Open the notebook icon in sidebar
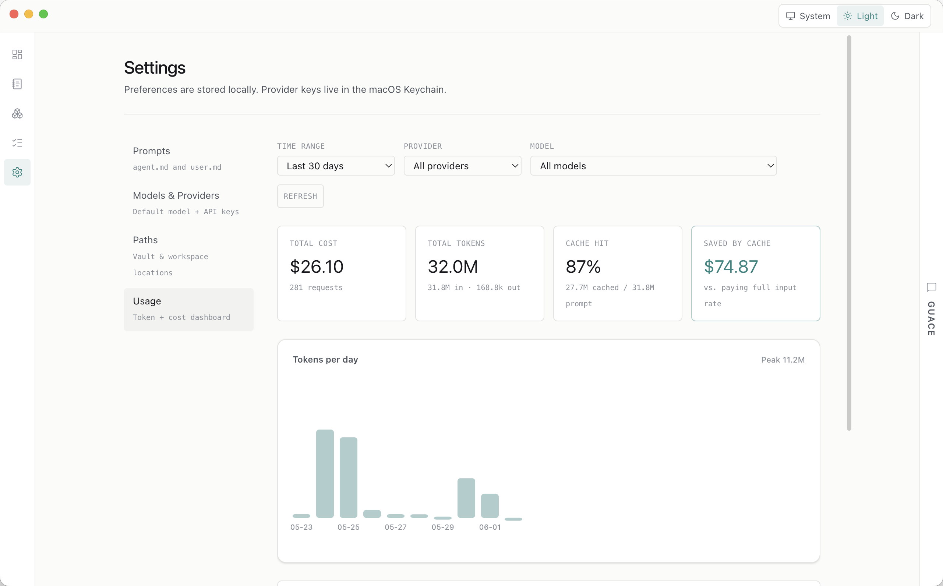 17,84
